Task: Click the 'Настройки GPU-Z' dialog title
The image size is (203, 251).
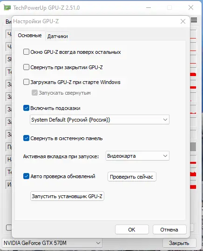Action: click(36, 21)
